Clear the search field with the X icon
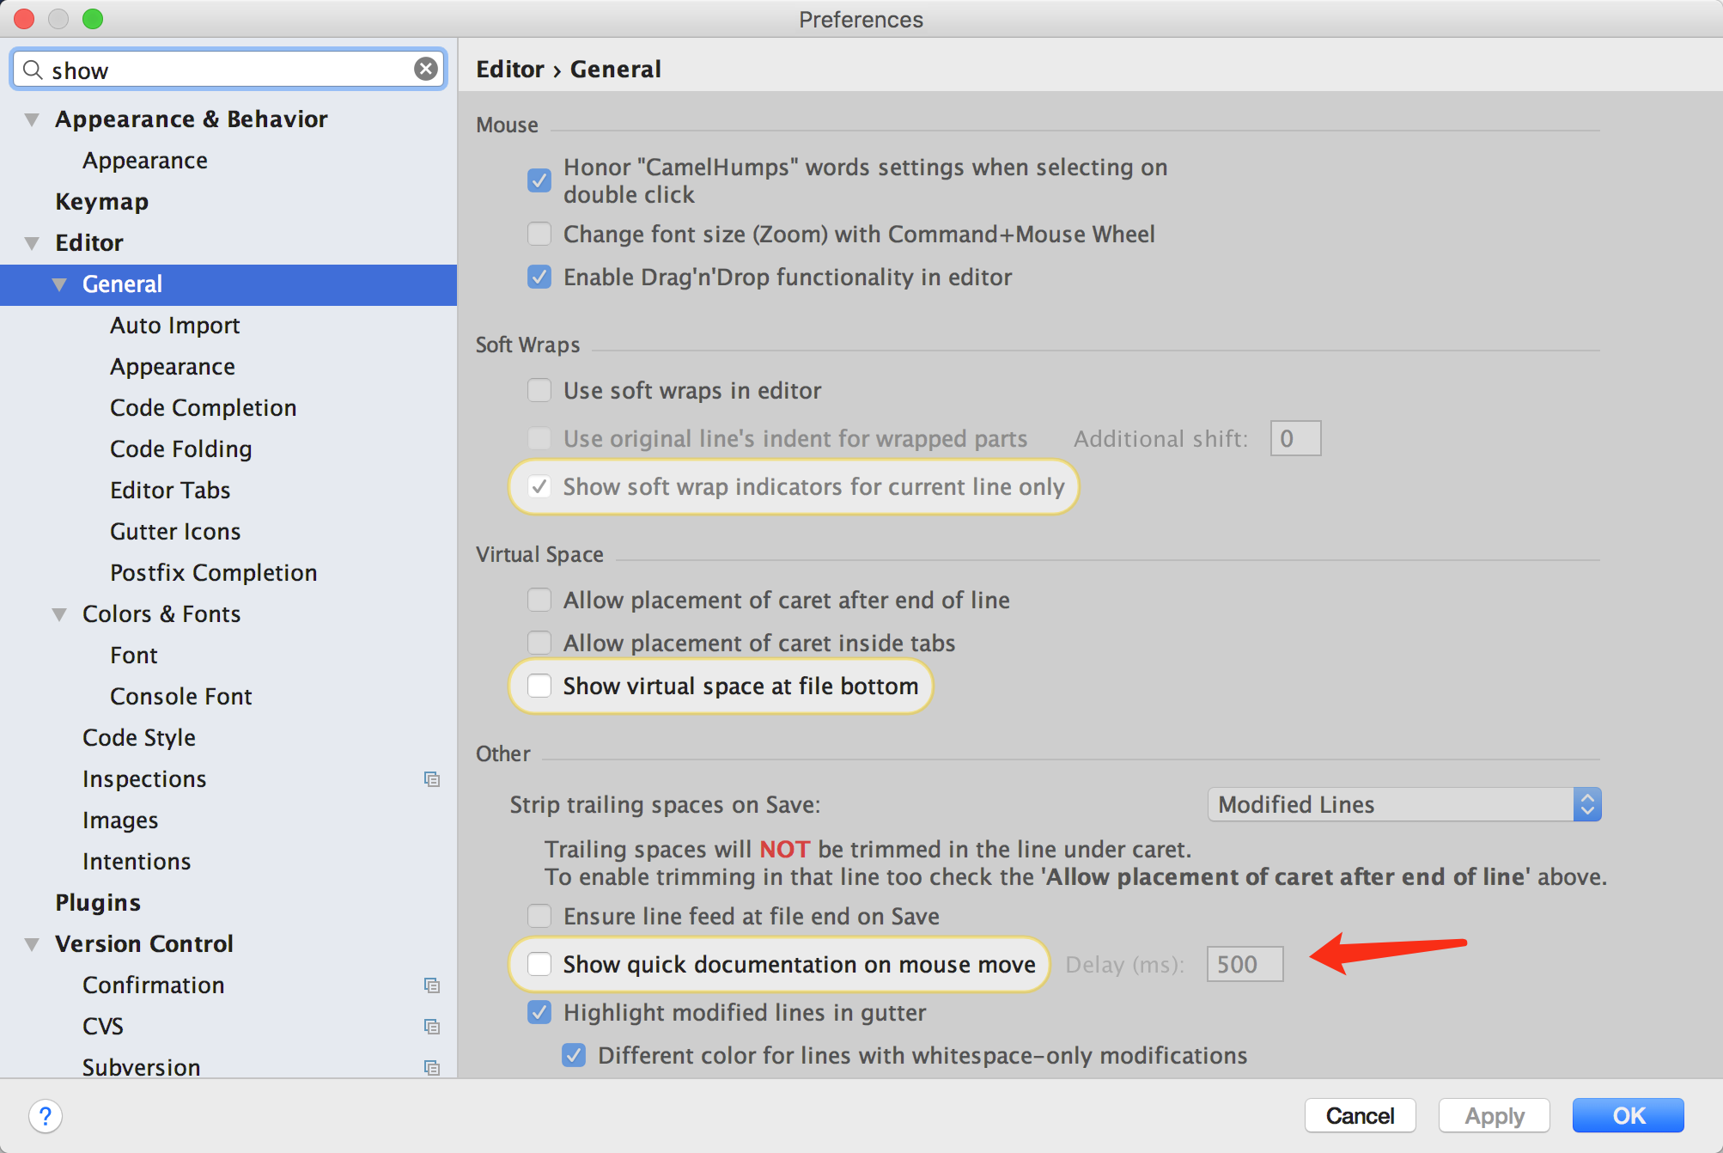This screenshot has height=1153, width=1723. pos(426,69)
